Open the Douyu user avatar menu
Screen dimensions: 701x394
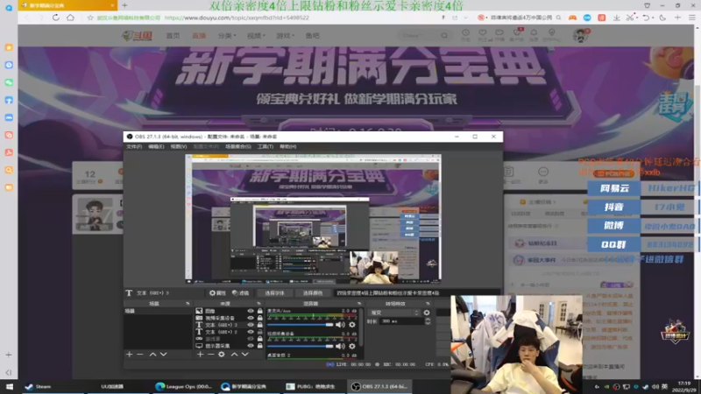[x=580, y=35]
